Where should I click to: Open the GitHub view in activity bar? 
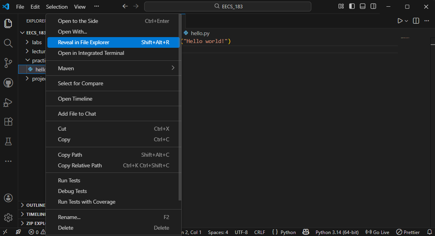coord(8,83)
